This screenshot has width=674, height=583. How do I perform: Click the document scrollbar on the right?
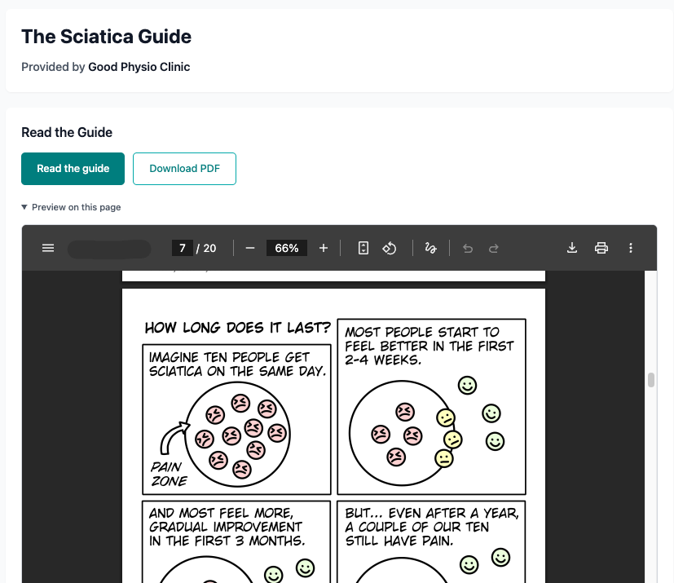coord(650,379)
